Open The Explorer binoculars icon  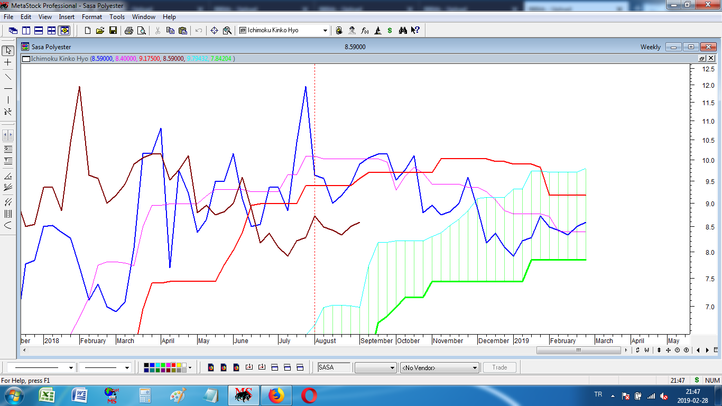tap(403, 31)
